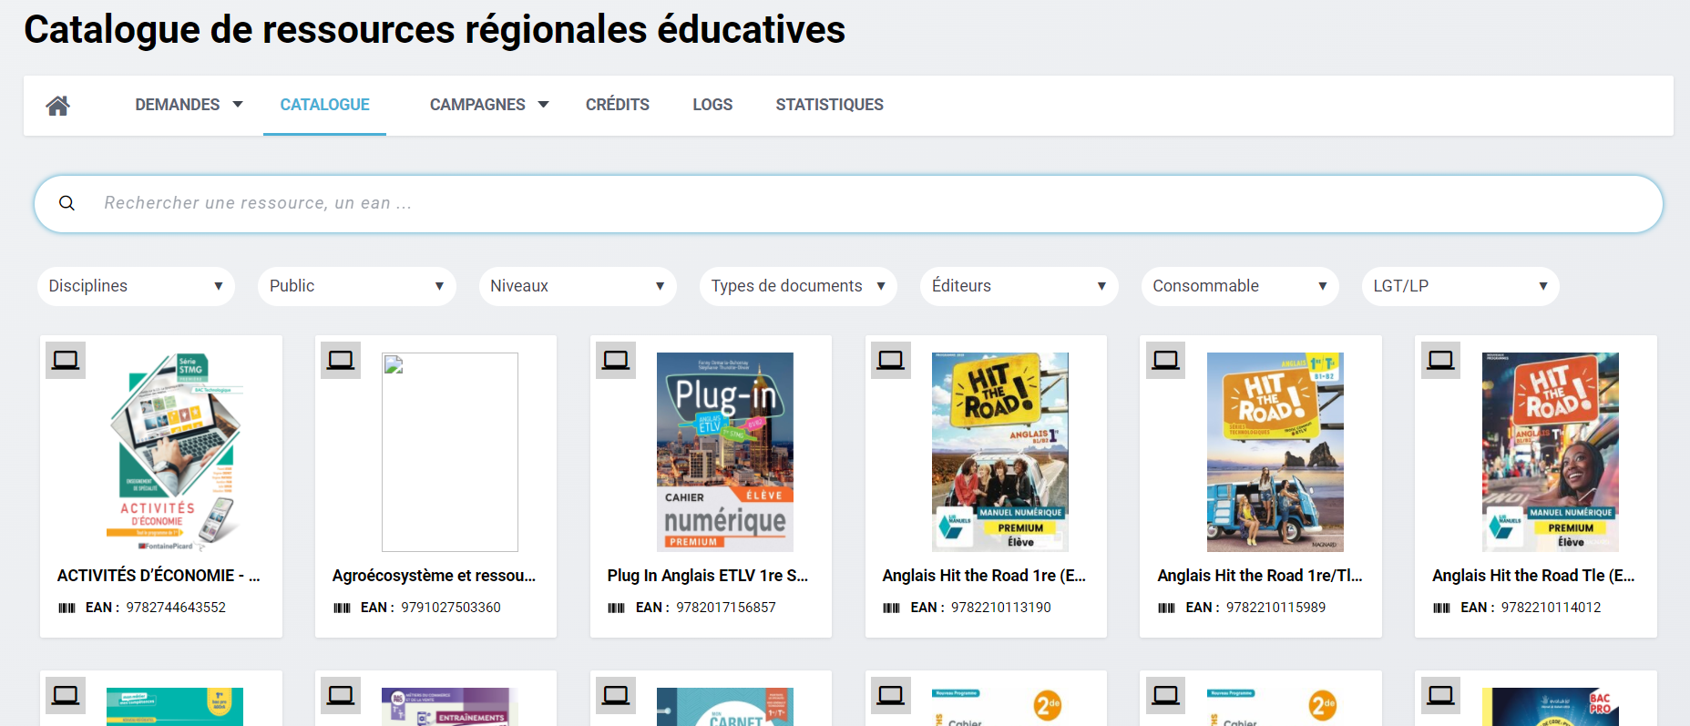Image resolution: width=1690 pixels, height=726 pixels.
Task: Click the home icon in navigation bar
Action: click(58, 106)
